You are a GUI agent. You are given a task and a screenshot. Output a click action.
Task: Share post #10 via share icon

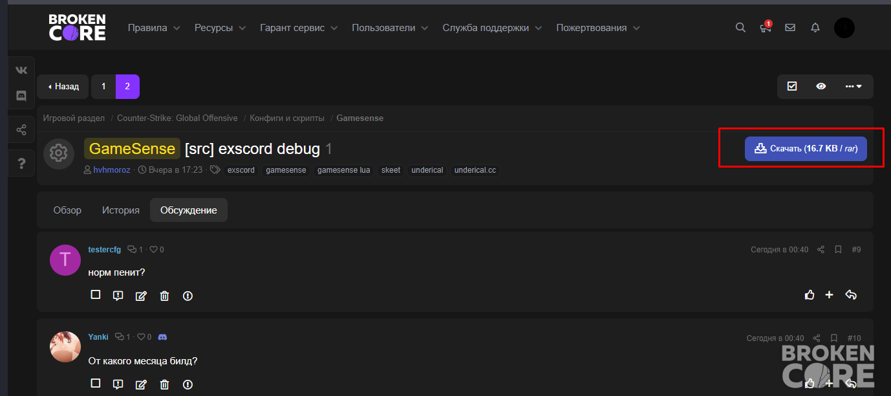[x=817, y=338]
